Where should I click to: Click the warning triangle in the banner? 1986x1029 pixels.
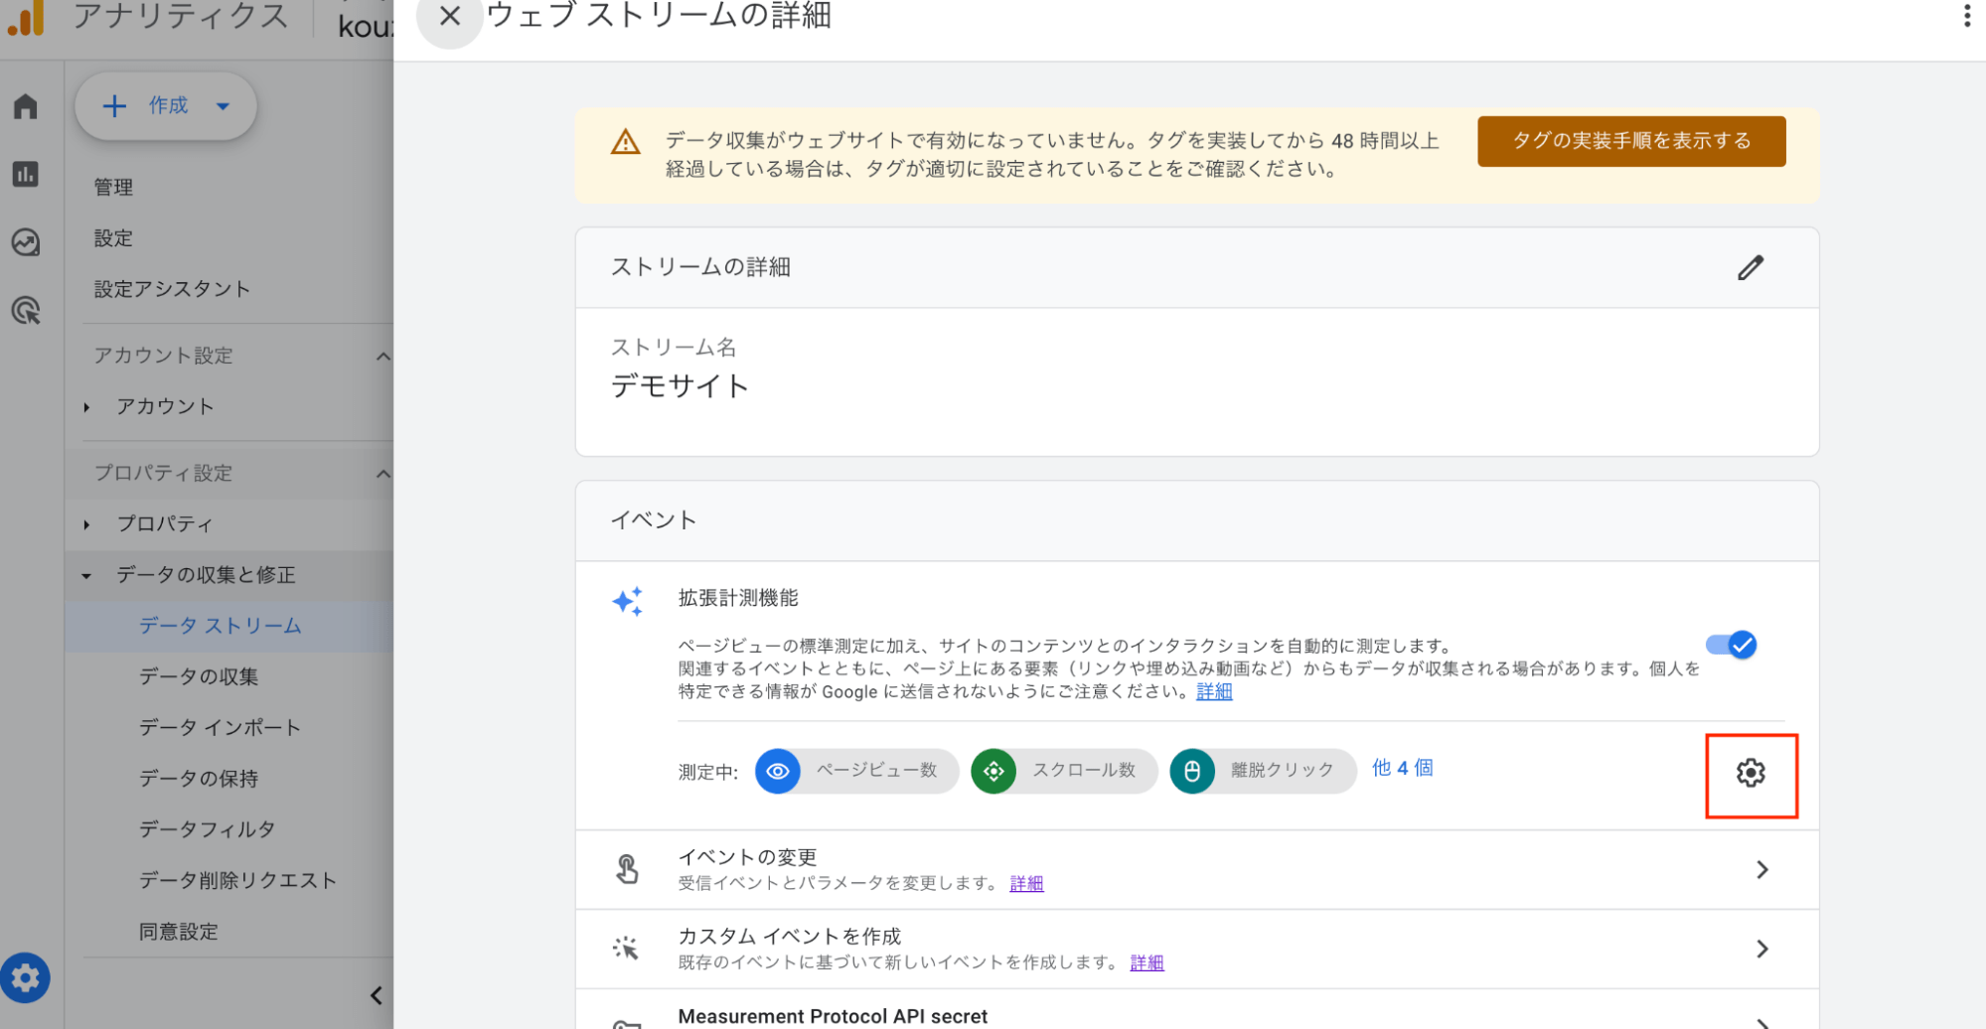624,141
